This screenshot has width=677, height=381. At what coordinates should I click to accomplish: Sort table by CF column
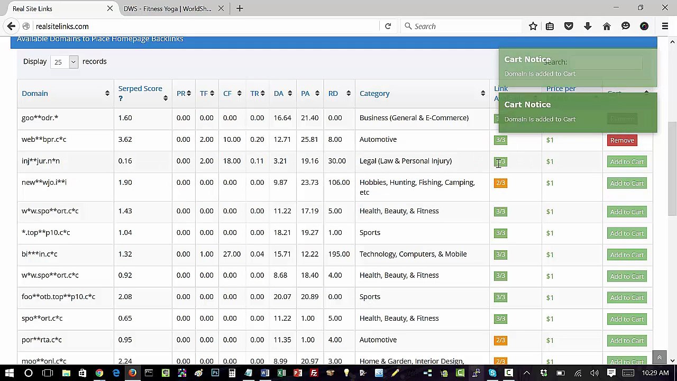(x=232, y=93)
